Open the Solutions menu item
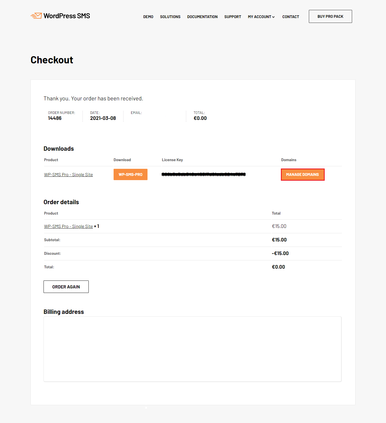Screen dimensions: 386x423 [170, 17]
